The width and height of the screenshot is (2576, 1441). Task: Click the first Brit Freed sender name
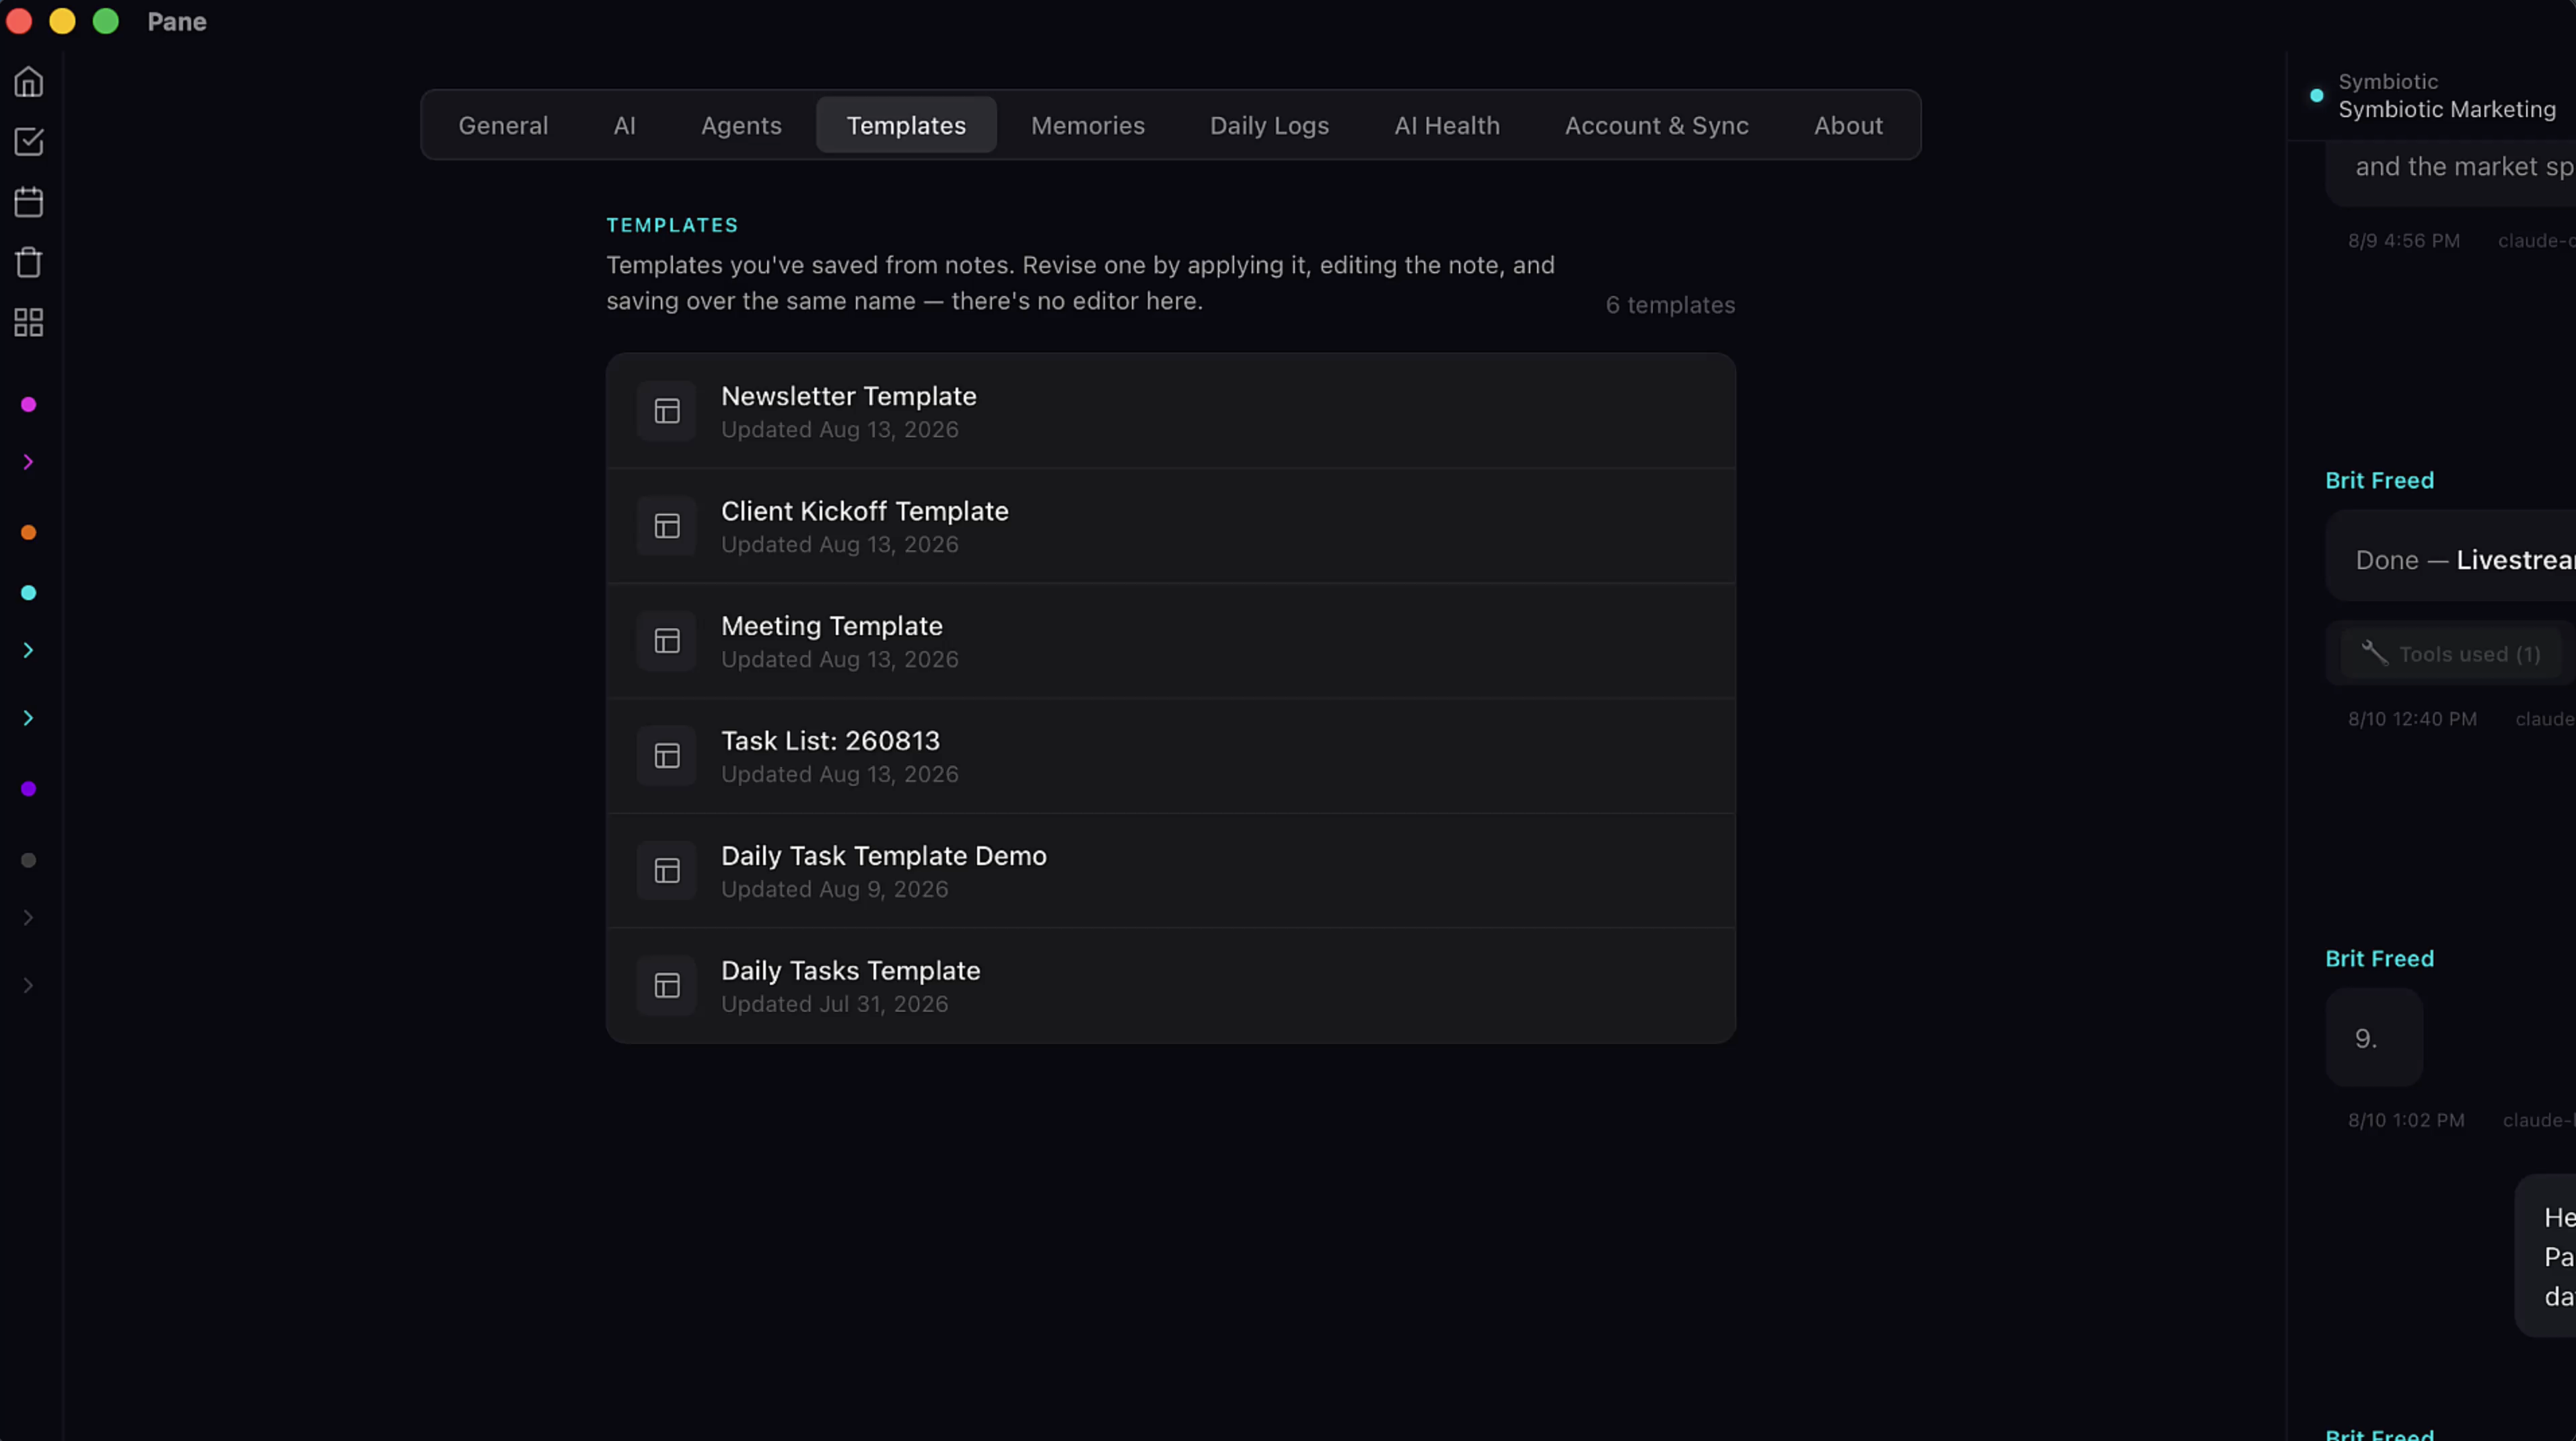tap(2379, 480)
